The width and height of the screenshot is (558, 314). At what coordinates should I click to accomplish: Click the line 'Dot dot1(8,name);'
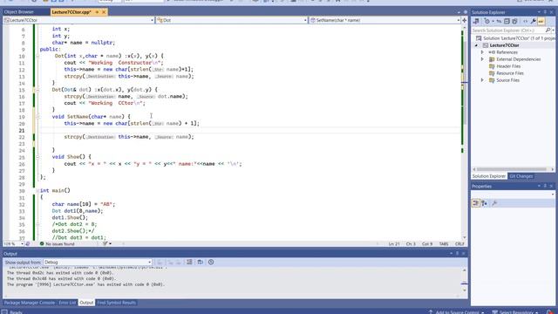pyautogui.click(x=78, y=211)
